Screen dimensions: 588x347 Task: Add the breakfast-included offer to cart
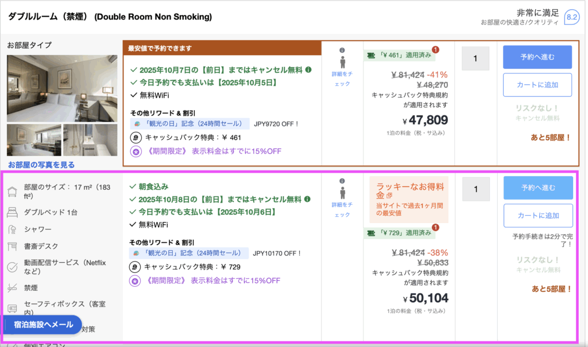click(538, 216)
